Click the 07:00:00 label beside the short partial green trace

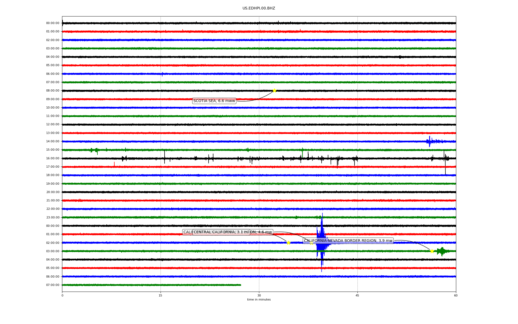53,285
